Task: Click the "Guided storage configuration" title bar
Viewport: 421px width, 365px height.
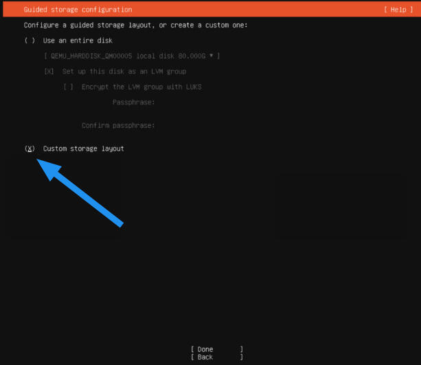Action: 78,10
